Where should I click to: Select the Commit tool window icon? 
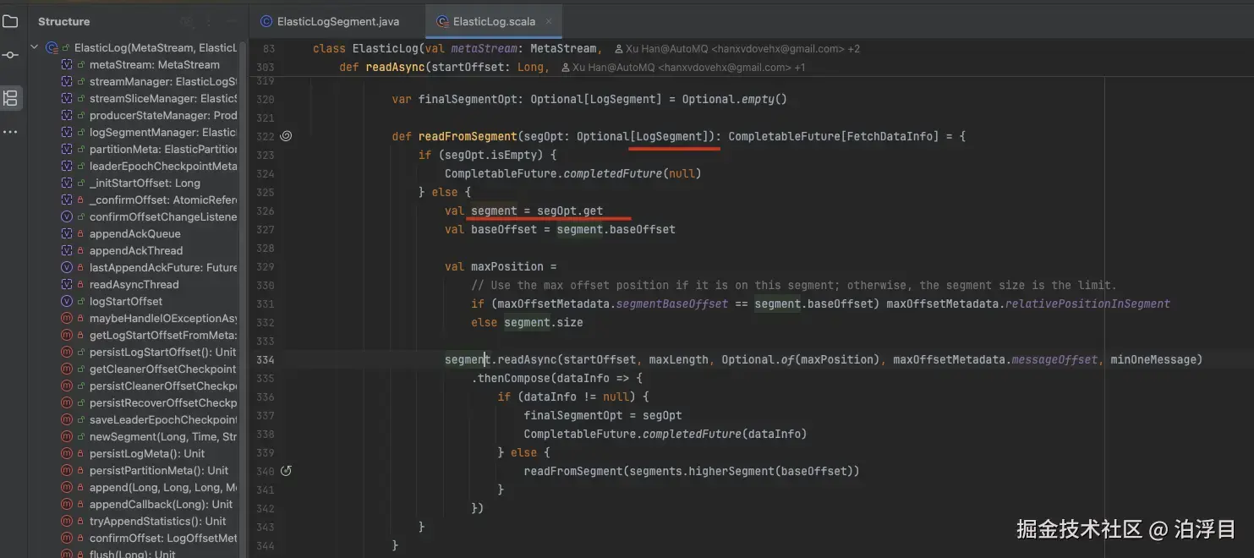tap(11, 56)
